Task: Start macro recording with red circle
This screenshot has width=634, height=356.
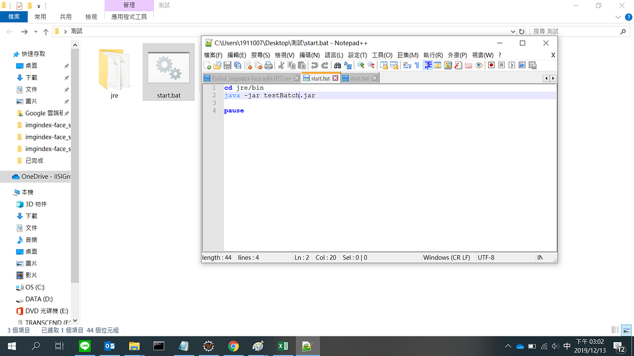Action: point(491,65)
